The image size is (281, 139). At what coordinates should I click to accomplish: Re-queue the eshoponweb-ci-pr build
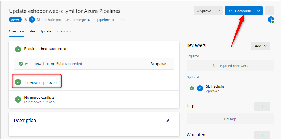(x=158, y=64)
